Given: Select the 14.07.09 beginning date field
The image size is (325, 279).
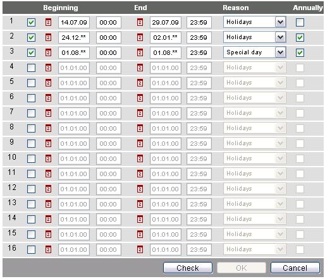Looking at the screenshot, I should coord(74,22).
